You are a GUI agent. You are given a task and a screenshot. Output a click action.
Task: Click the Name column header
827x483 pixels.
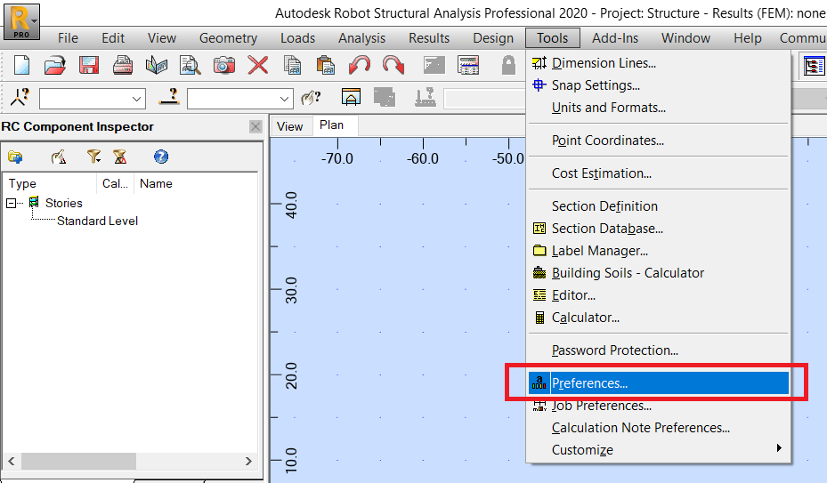coord(196,183)
